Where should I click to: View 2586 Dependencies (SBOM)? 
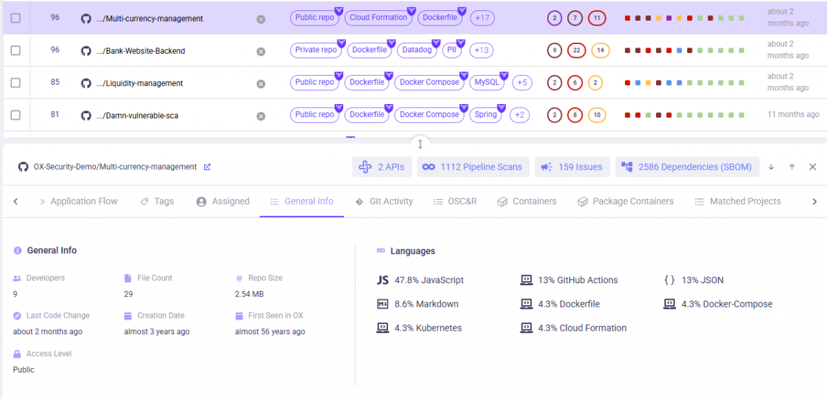(x=687, y=167)
